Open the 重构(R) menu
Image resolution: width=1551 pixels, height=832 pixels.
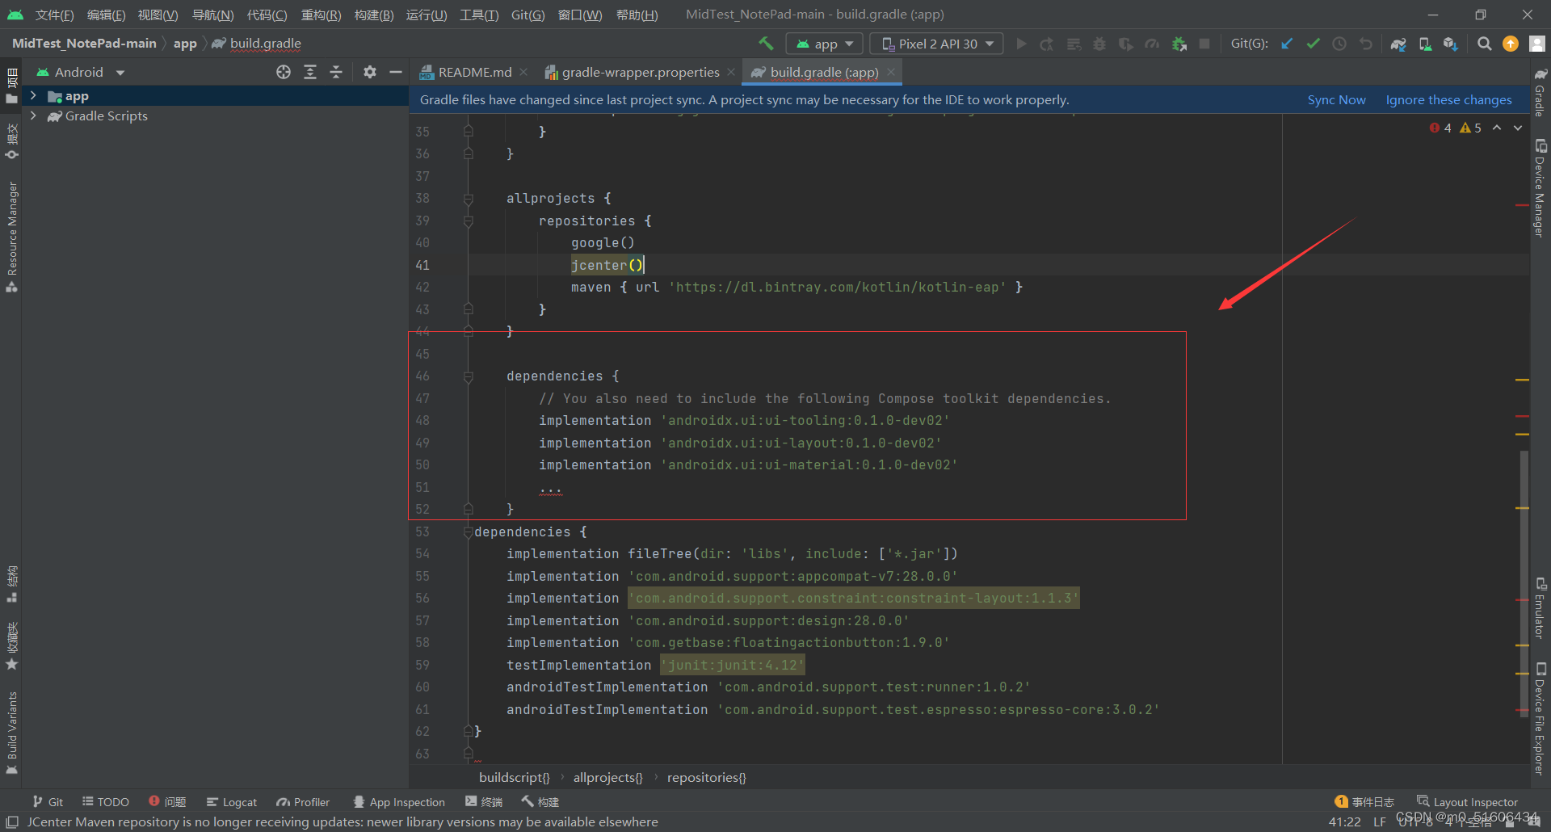[321, 15]
